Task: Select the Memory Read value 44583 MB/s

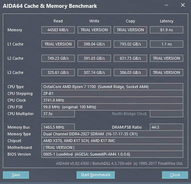Action: [58, 30]
